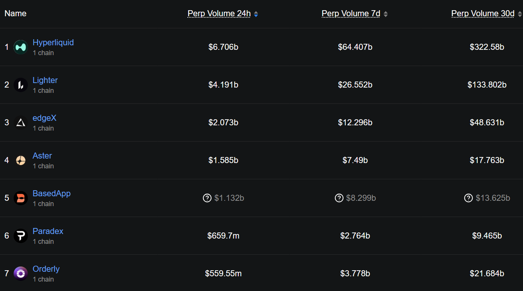This screenshot has height=291, width=523.
Task: Click the Paradex logo icon
Action: 21,236
